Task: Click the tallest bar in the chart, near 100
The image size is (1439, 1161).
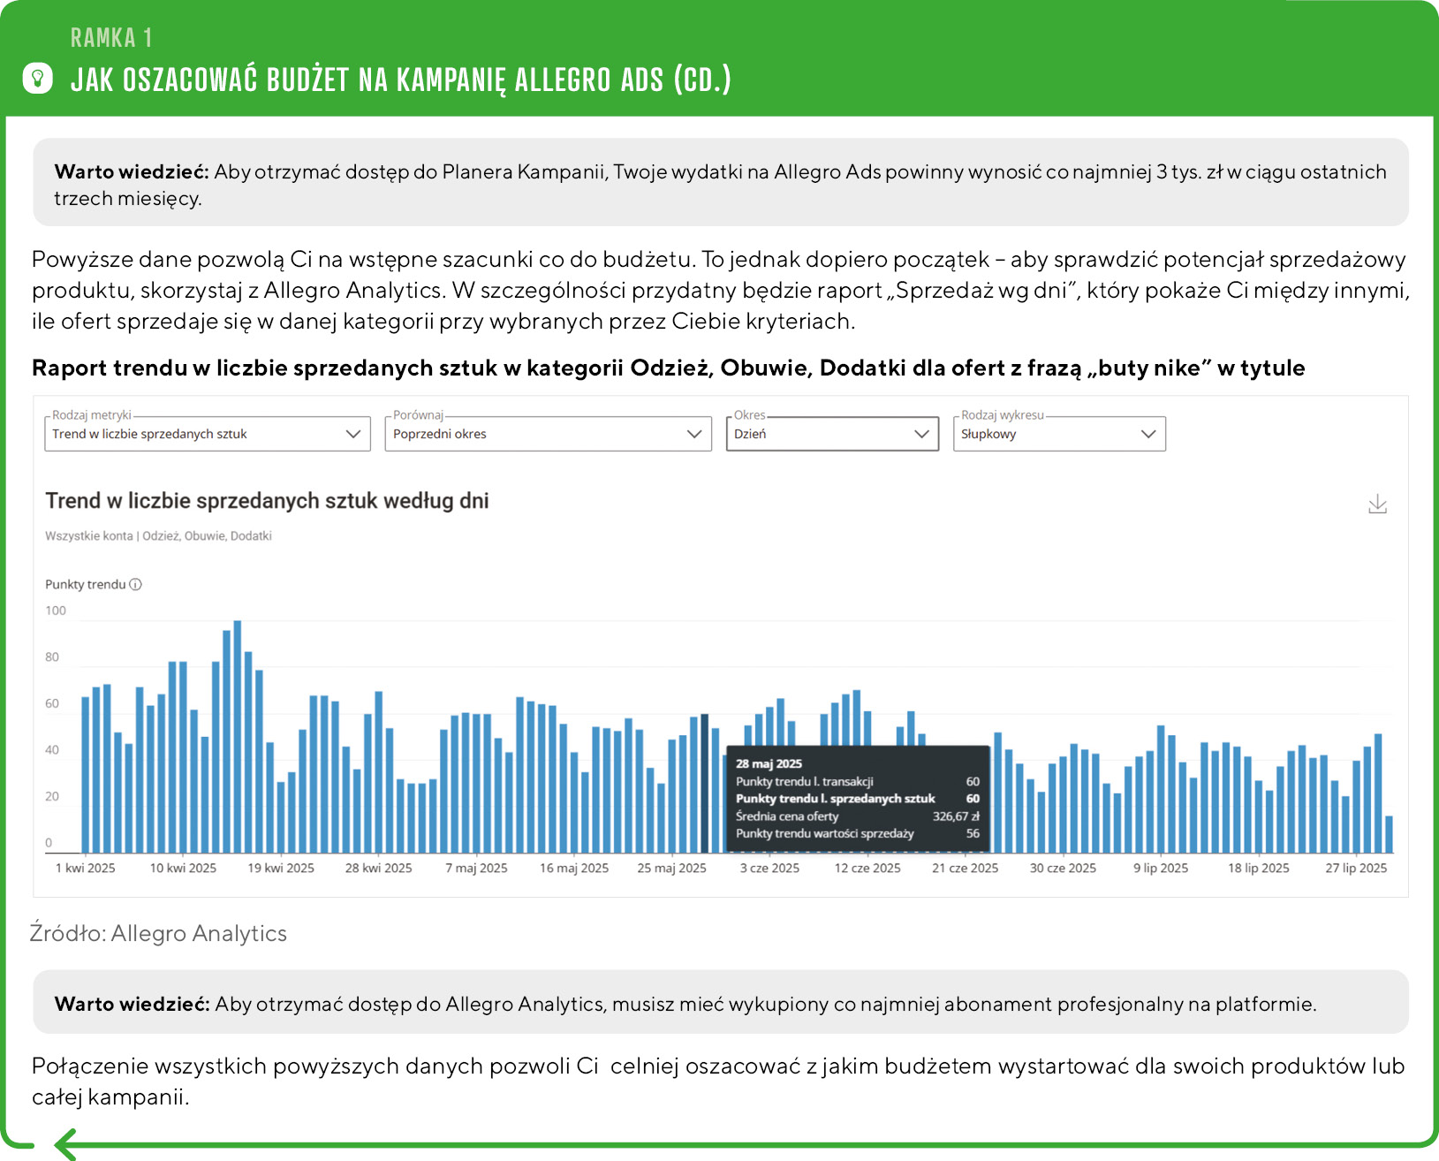Action: 237,737
